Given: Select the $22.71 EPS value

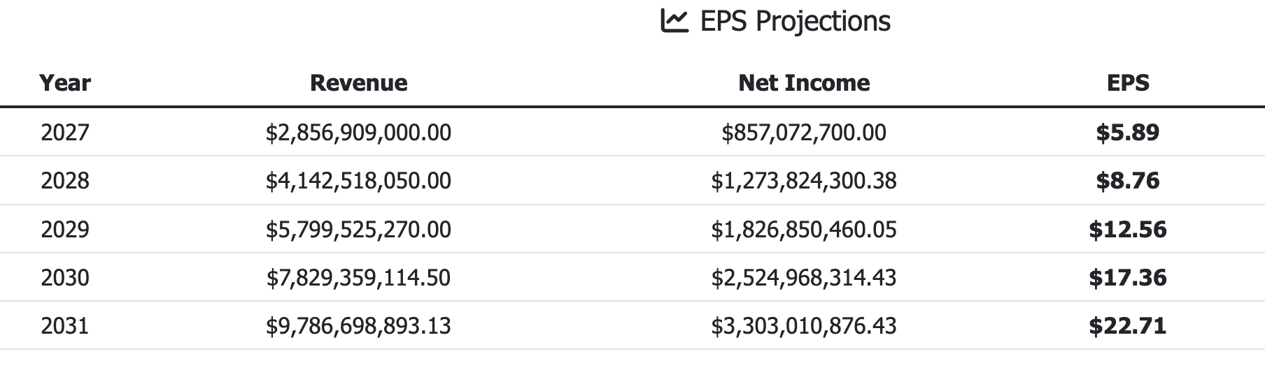Looking at the screenshot, I should point(1128,326).
